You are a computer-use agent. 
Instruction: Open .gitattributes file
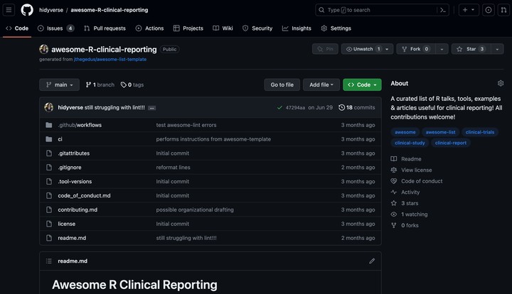pyautogui.click(x=74, y=153)
